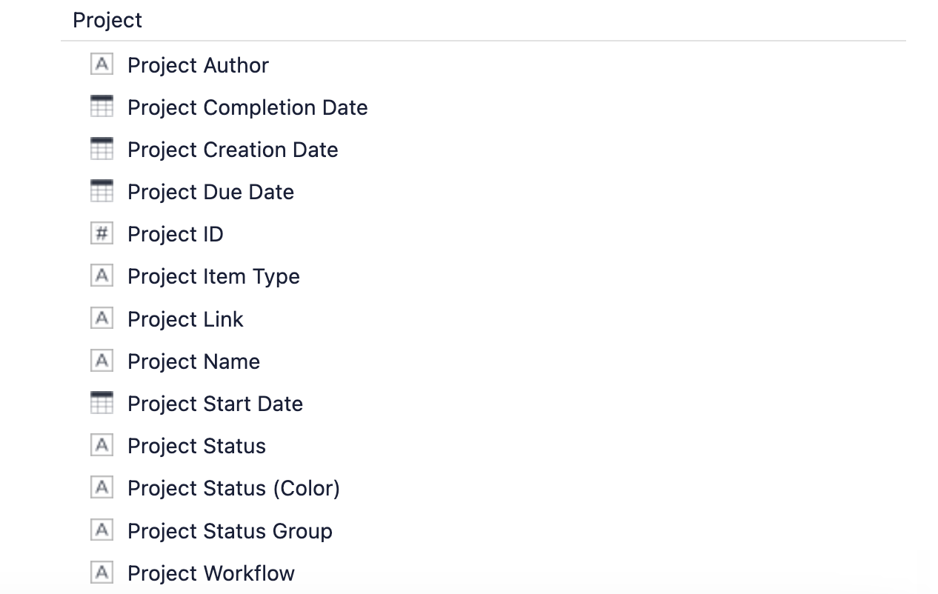Select the Project Name field

click(x=193, y=361)
